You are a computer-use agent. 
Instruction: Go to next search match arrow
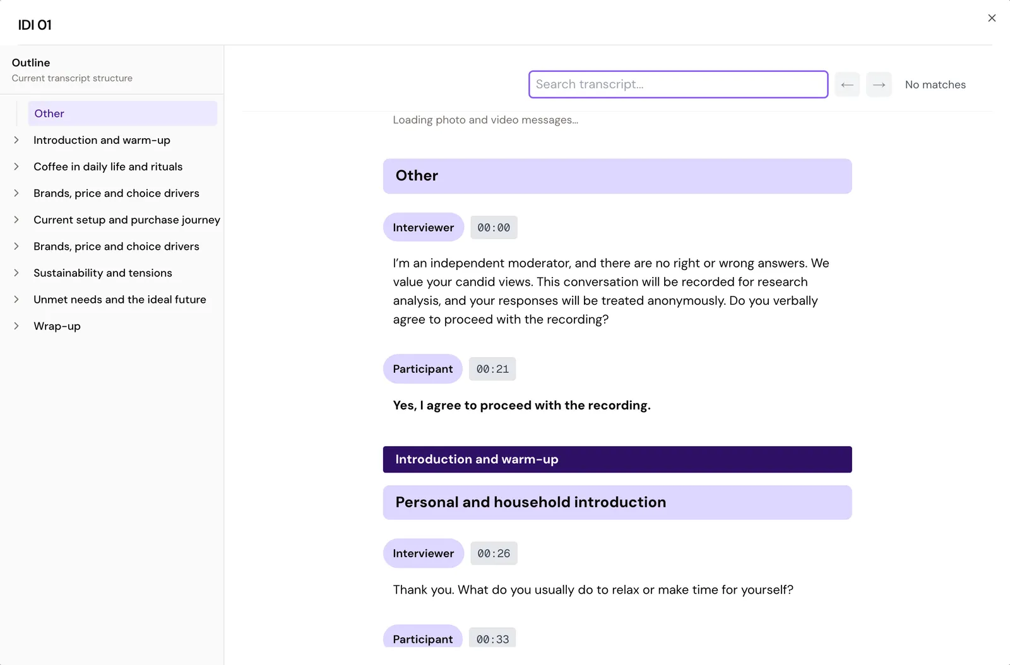(x=879, y=85)
